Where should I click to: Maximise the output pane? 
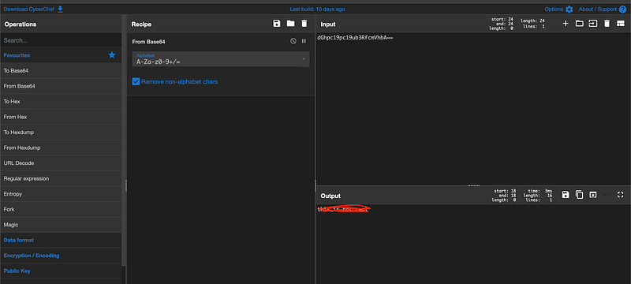tap(621, 195)
